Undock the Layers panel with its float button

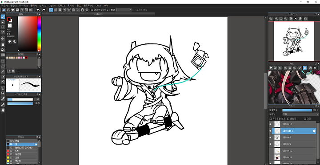point(316,106)
